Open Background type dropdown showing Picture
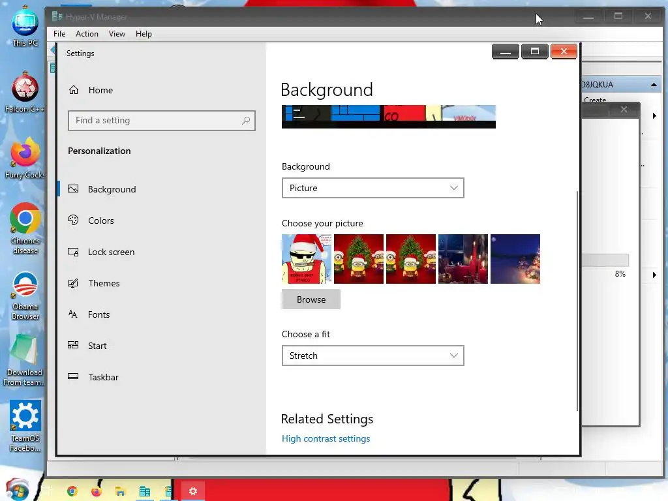 pyautogui.click(x=372, y=188)
